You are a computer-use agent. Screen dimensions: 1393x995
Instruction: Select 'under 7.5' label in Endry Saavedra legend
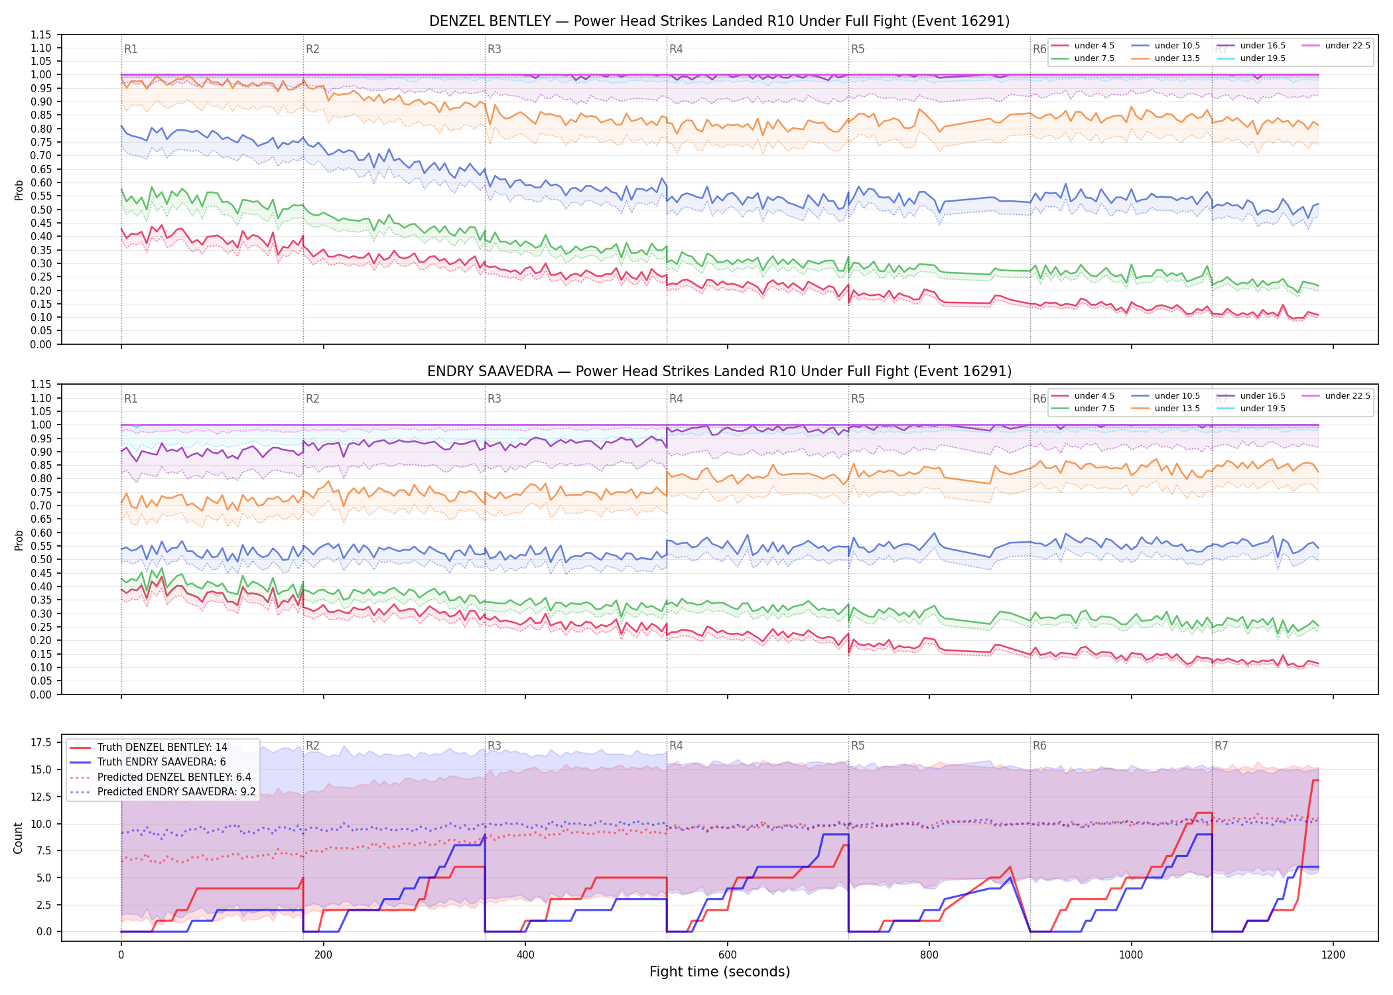(x=1094, y=409)
